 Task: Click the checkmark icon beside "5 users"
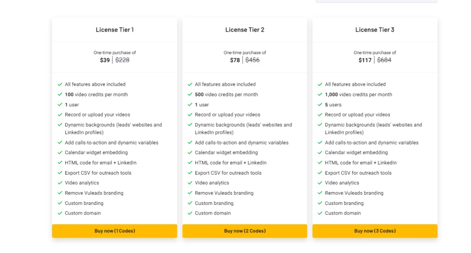point(320,104)
